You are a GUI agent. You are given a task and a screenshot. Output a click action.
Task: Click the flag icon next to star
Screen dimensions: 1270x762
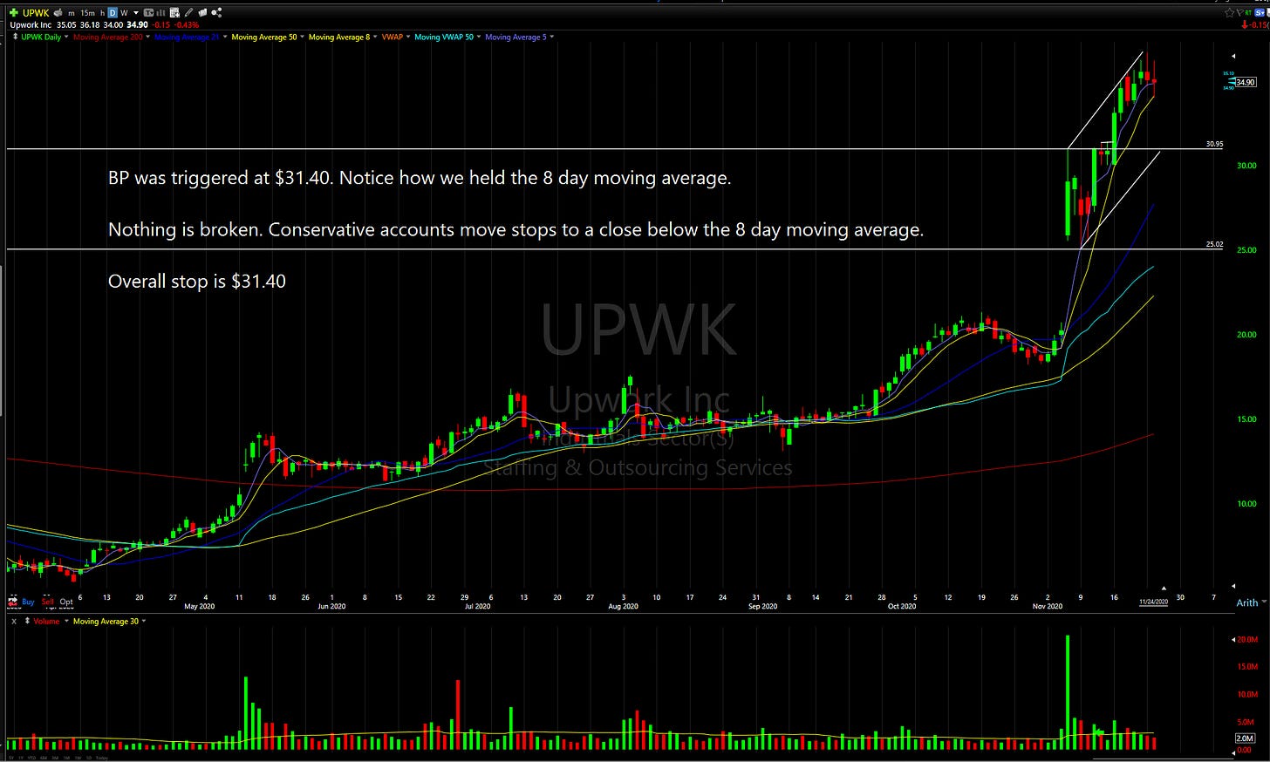(x=1240, y=12)
